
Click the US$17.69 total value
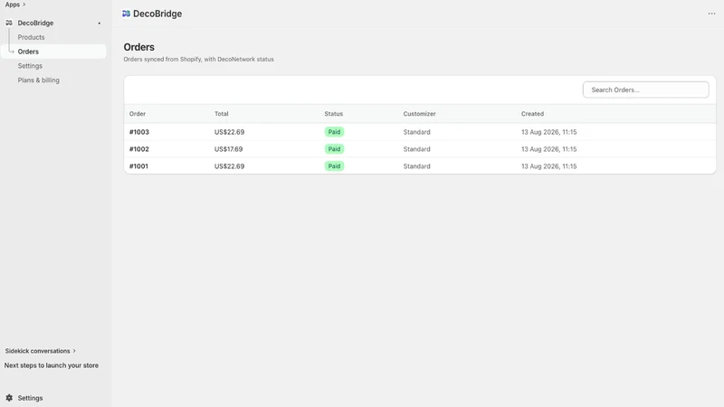pos(228,149)
